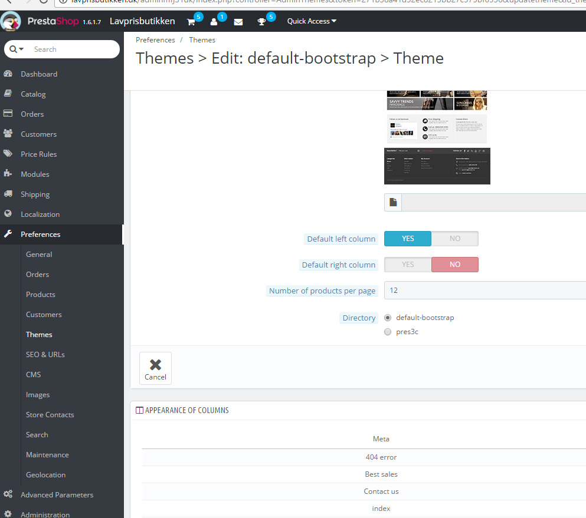Click the Lavprisbutikken shop name link
This screenshot has height=518, width=586.
142,21
